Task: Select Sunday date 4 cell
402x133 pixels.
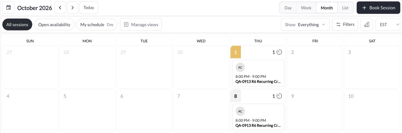Action: [30, 111]
